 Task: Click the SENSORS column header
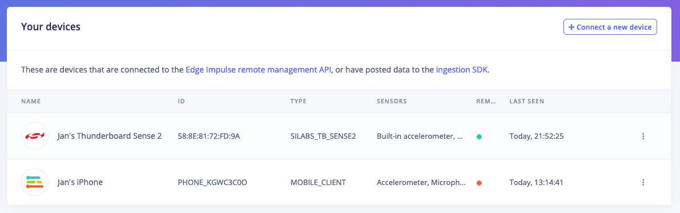[391, 101]
